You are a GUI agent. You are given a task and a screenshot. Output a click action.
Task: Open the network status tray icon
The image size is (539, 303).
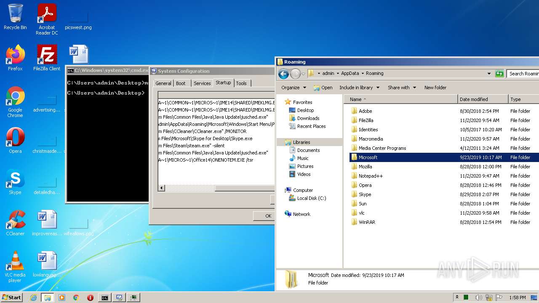489,298
